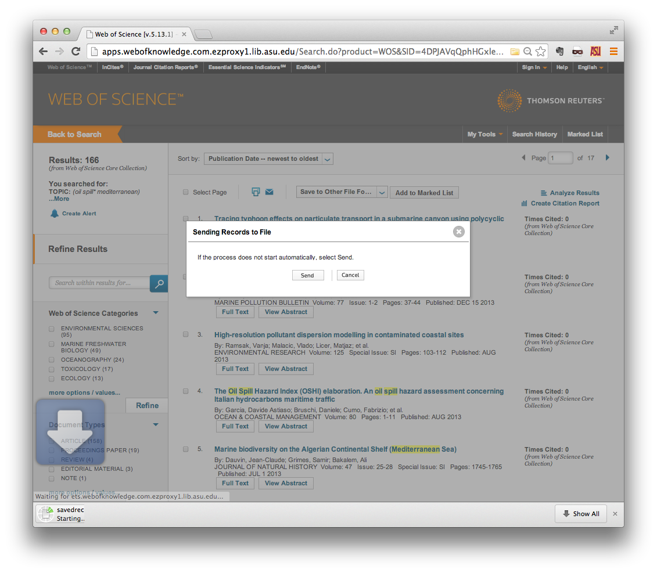Go to the next results page arrow
657x573 pixels.
pos(608,158)
